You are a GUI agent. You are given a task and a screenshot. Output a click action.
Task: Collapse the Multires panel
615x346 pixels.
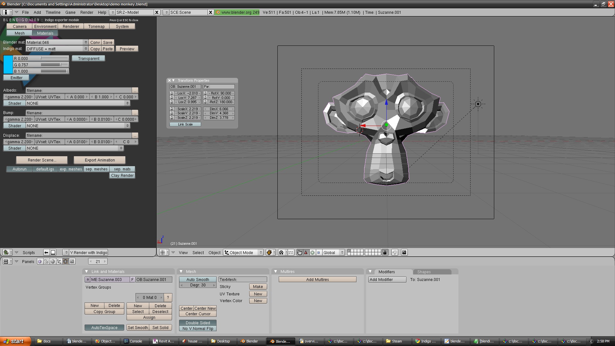coord(275,271)
